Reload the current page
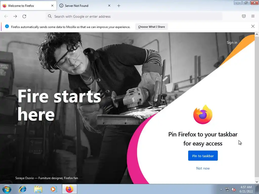 24,16
